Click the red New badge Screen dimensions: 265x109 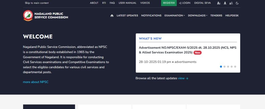(197, 53)
